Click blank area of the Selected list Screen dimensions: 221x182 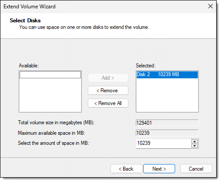(x=167, y=95)
